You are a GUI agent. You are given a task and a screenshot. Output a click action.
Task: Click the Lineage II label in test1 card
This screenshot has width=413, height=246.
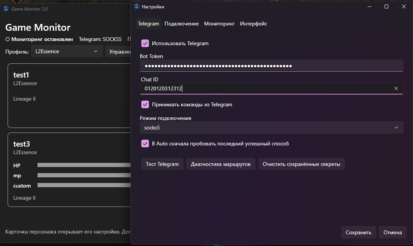24,99
